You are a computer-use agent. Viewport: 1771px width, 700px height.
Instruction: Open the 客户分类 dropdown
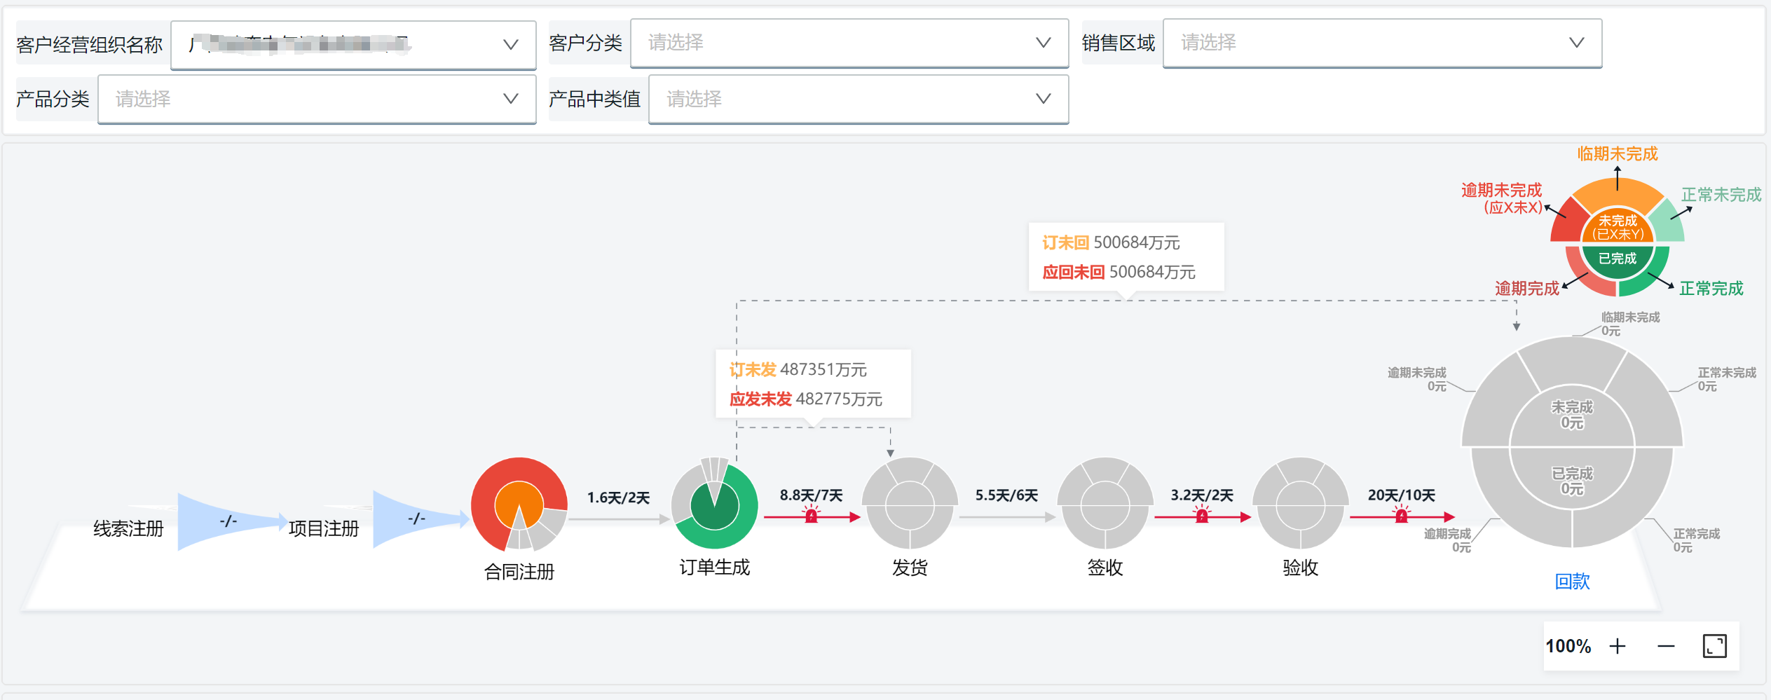coord(849,43)
